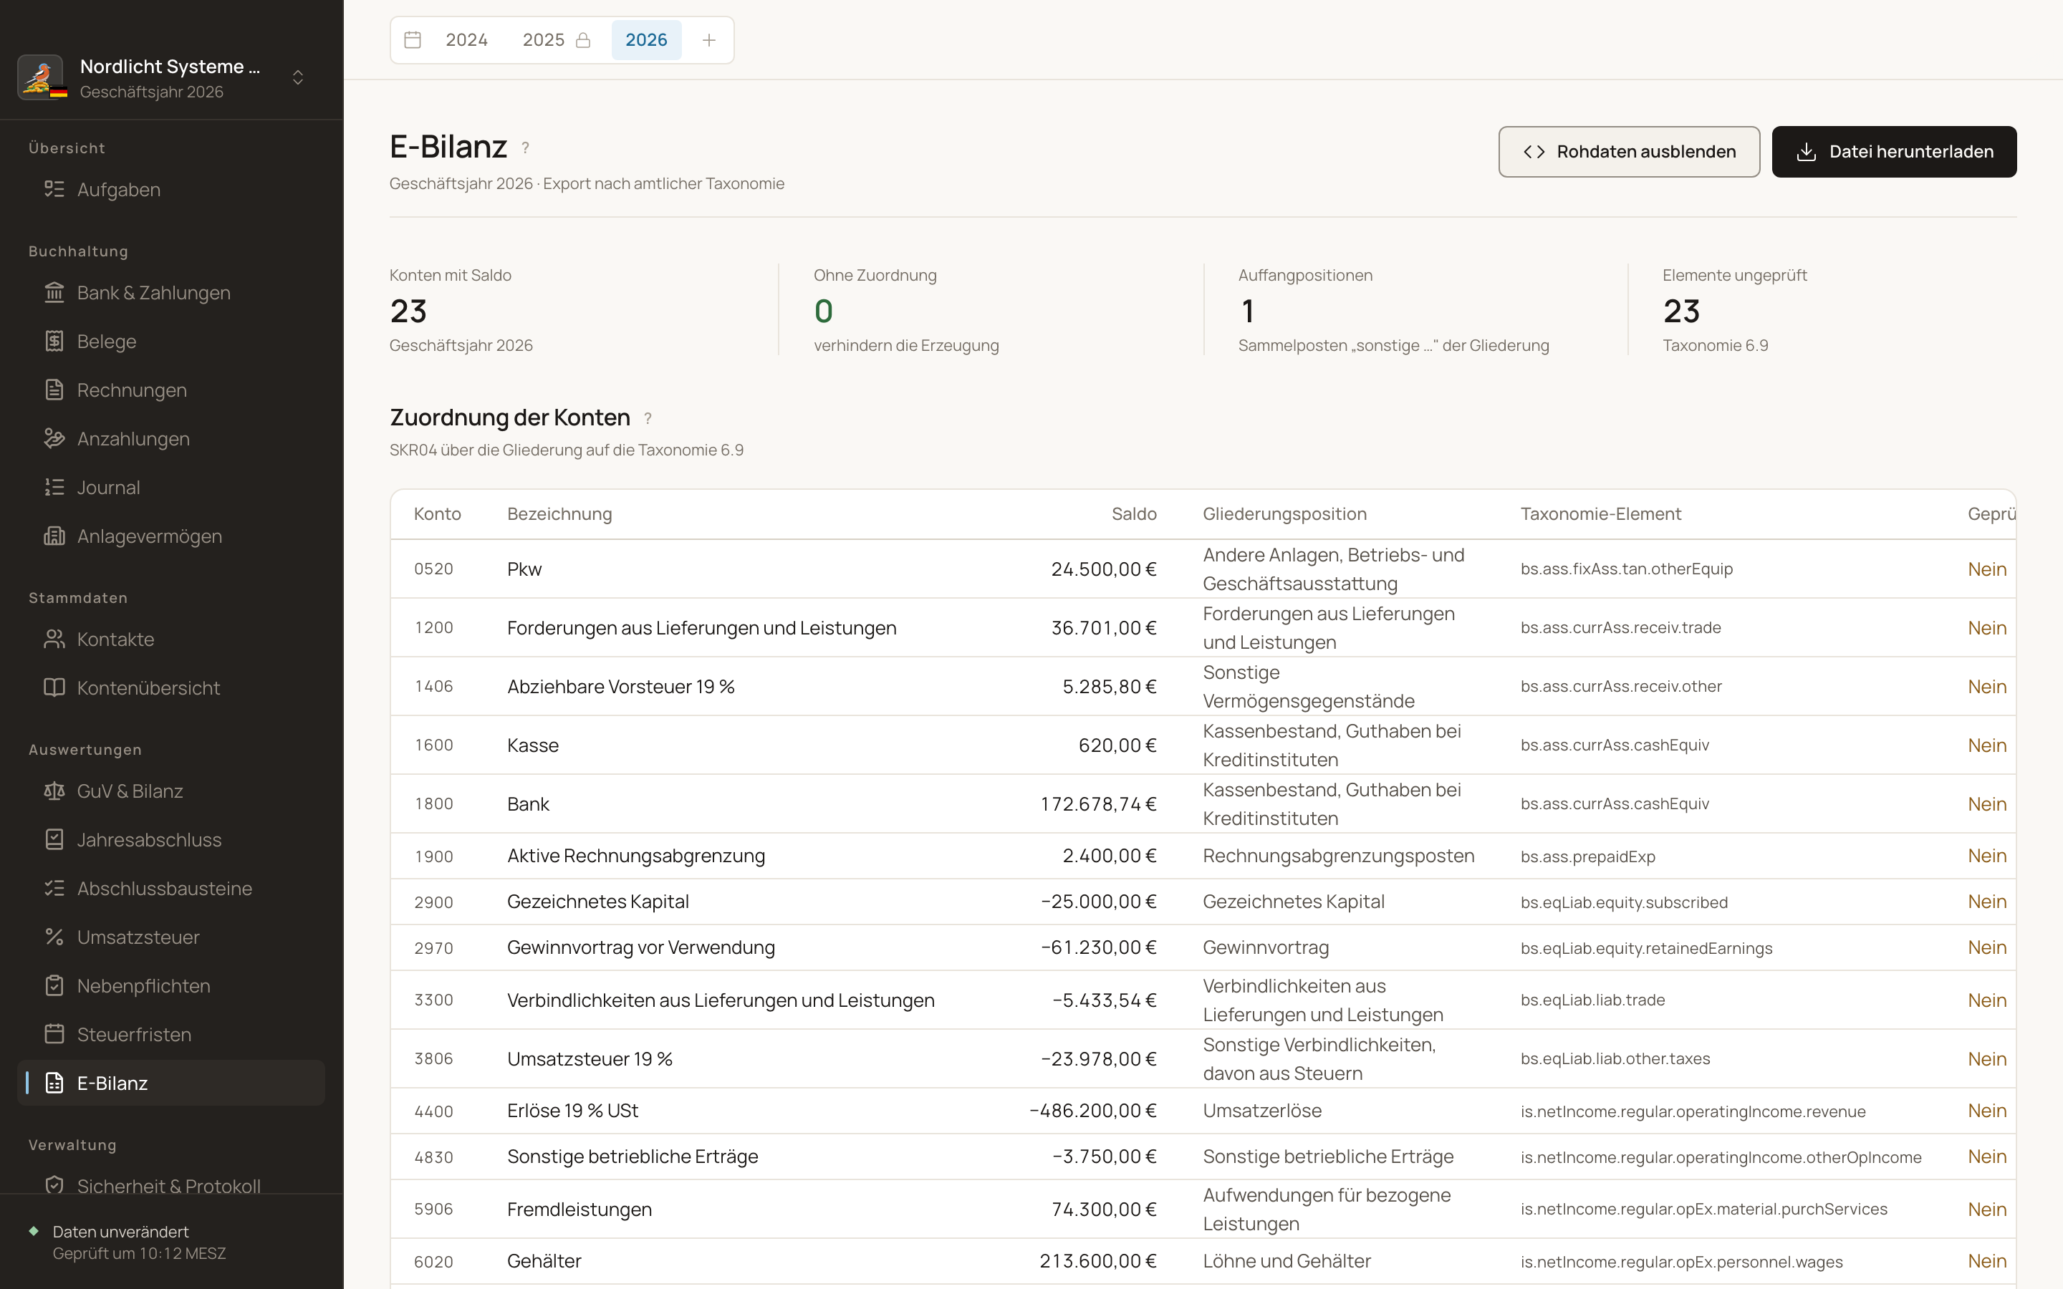Toggle Geprüft status for 4400 Erlöse
The image size is (2063, 1289).
point(1987,1111)
